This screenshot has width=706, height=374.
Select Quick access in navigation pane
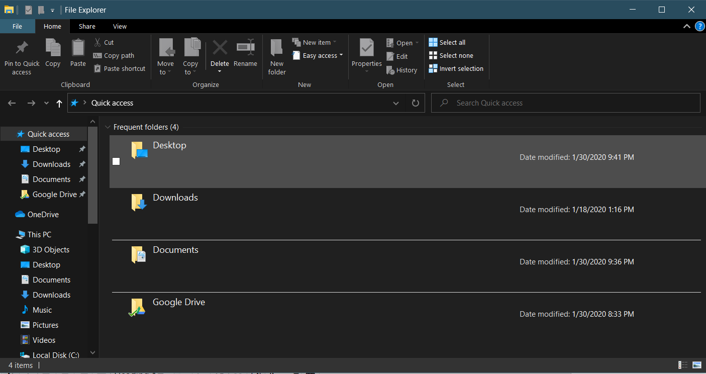click(x=44, y=134)
